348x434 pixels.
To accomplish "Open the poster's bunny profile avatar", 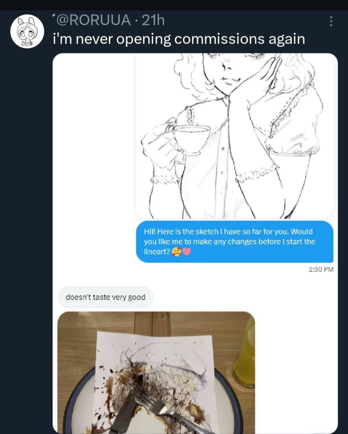I will 27,31.
